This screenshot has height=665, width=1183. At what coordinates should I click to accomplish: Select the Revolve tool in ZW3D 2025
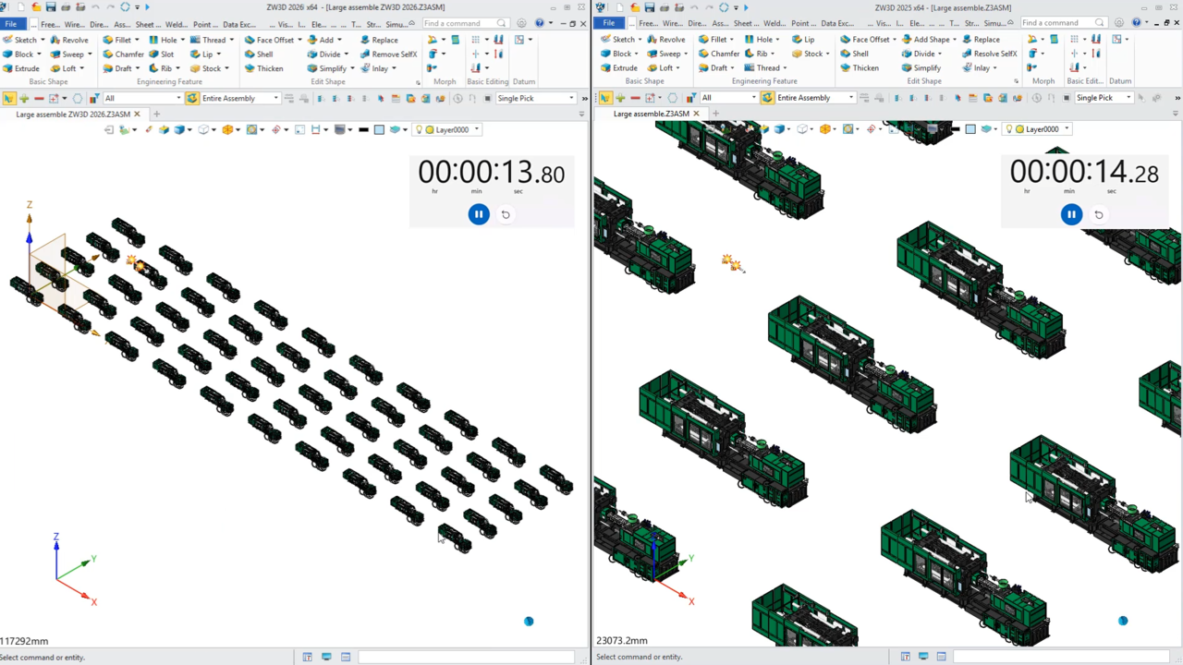click(665, 40)
